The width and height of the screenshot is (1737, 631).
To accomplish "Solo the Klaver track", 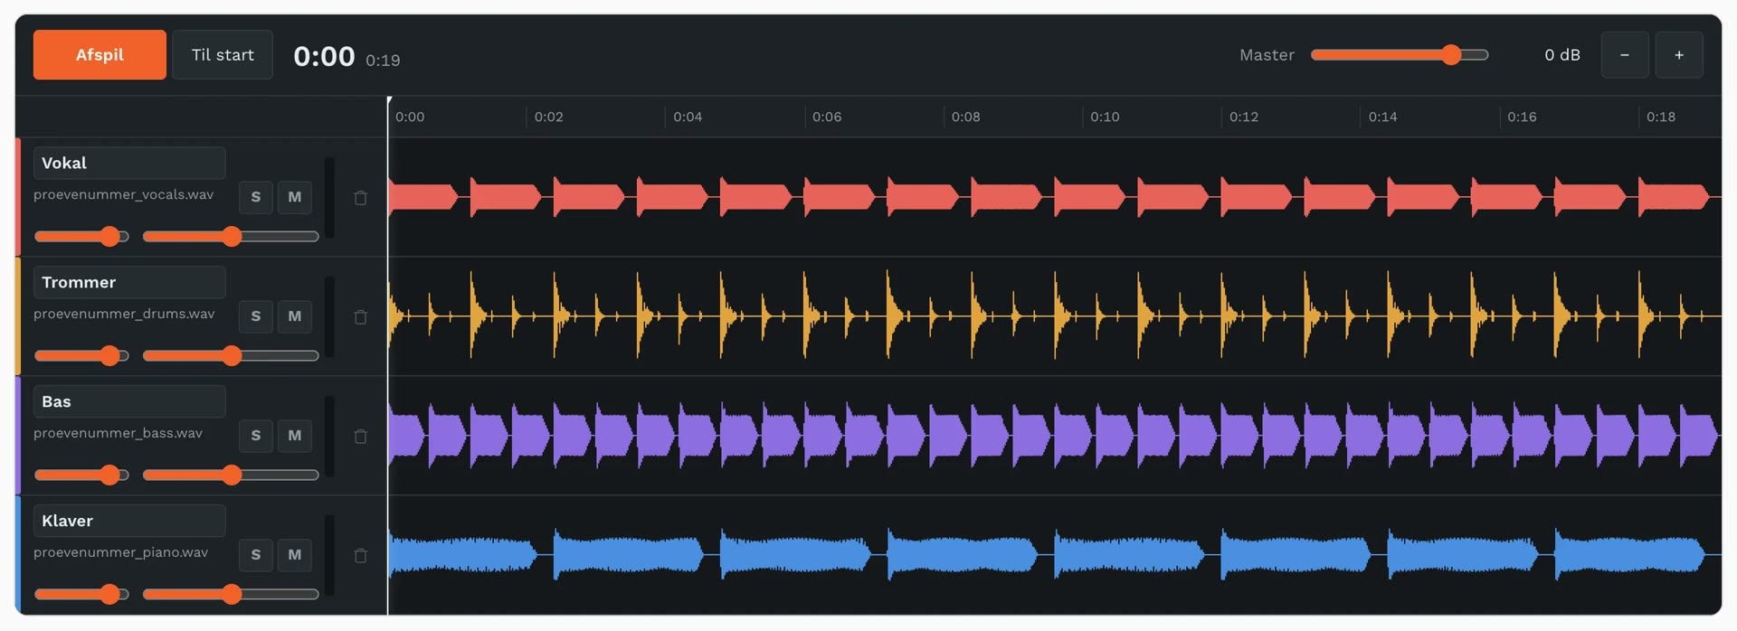I will coord(256,555).
